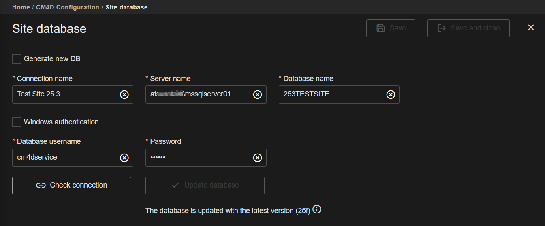Close the Site database panel
The height and width of the screenshot is (226, 545).
[531, 28]
